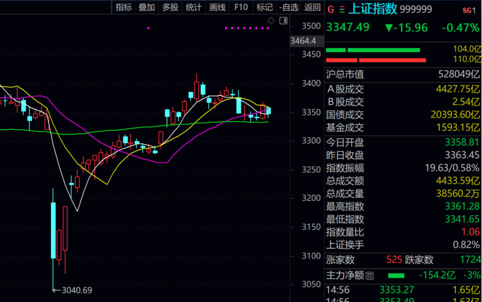Image resolution: width=482 pixels, height=302 pixels.
Task: Open the three-line menu icon next to 上证指数
Action: coord(342,9)
